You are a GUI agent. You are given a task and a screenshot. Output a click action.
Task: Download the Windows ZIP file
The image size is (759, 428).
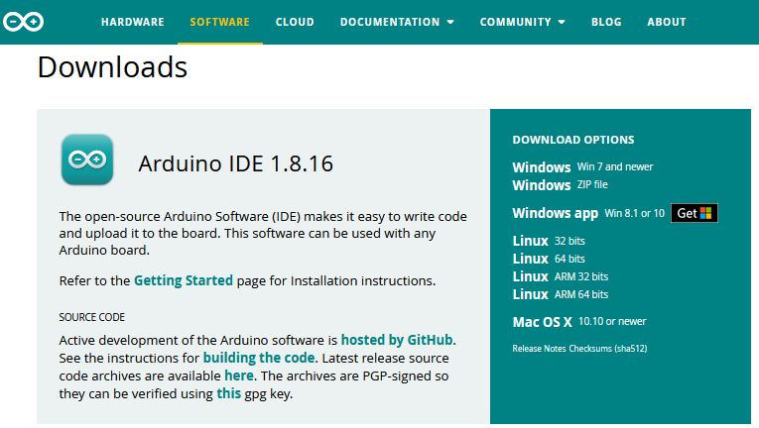coord(560,184)
